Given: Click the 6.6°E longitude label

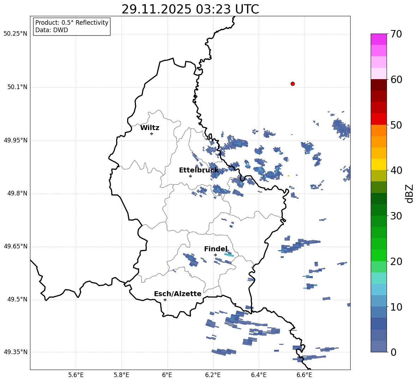Looking at the screenshot, I should (304, 375).
